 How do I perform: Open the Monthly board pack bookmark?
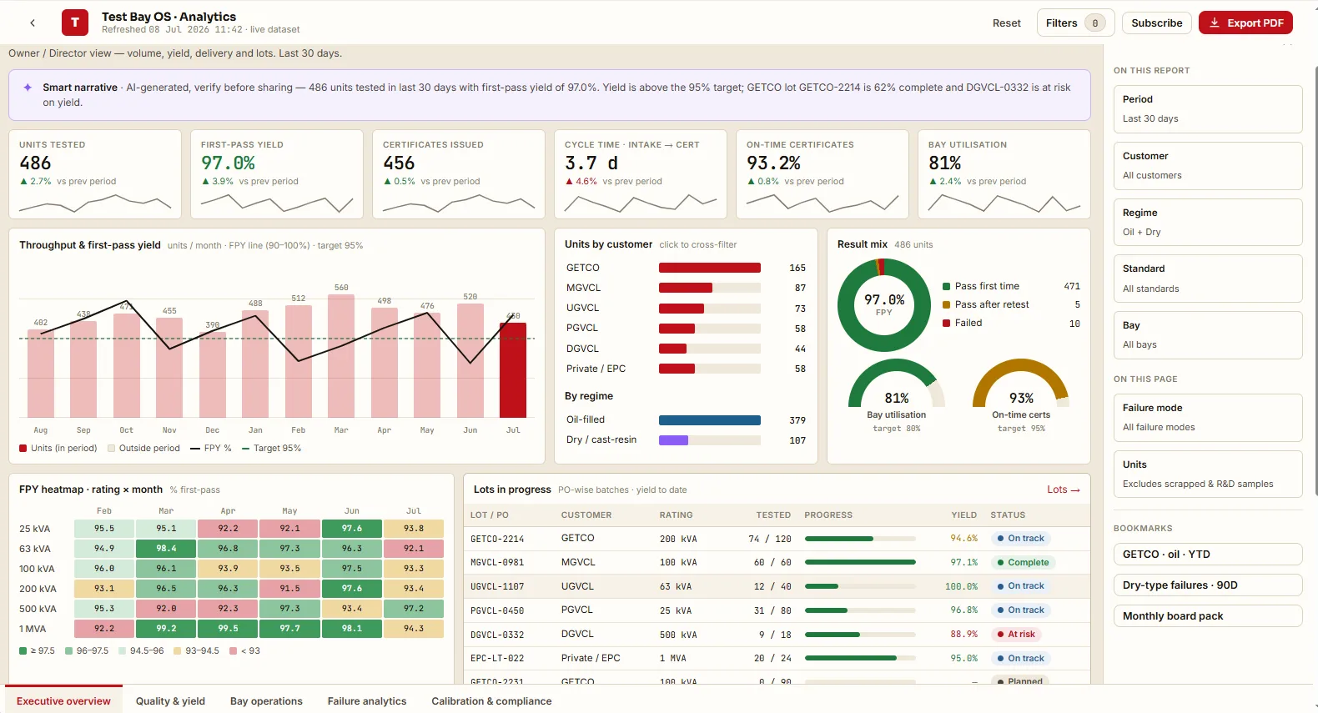[x=1208, y=616]
